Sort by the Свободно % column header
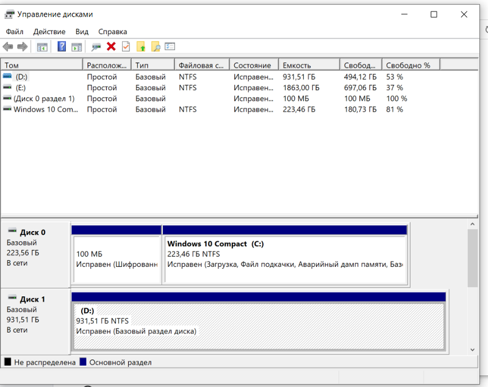The height and width of the screenshot is (387, 488). click(x=411, y=65)
